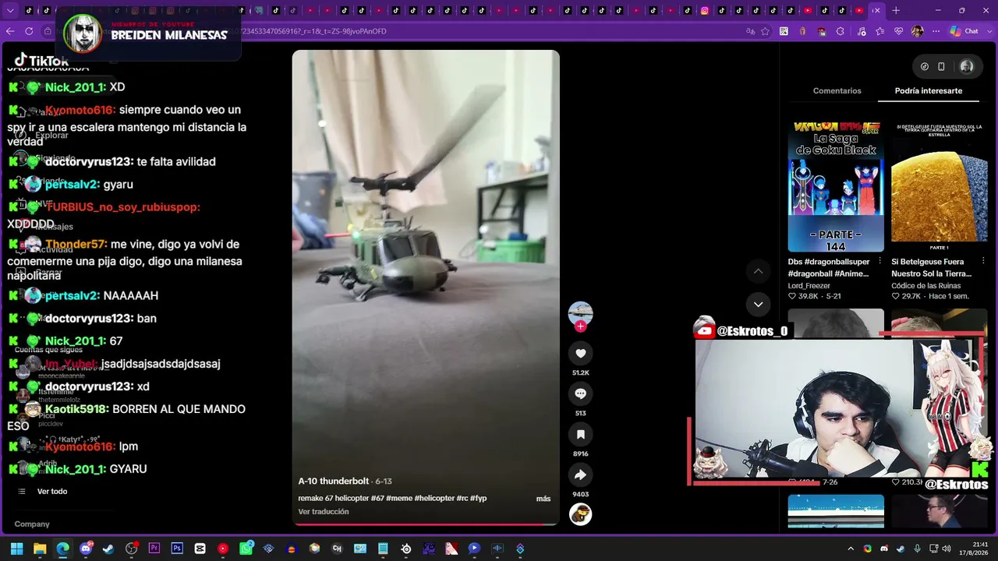Open the get-app phone icon
Screen dimensions: 998x561
click(x=941, y=67)
